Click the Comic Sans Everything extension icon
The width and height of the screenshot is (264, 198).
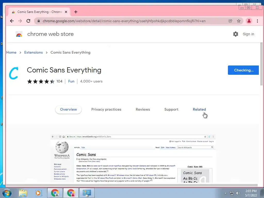point(13,73)
